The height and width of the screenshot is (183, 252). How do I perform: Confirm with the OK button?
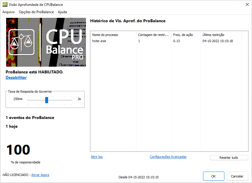pos(214,176)
